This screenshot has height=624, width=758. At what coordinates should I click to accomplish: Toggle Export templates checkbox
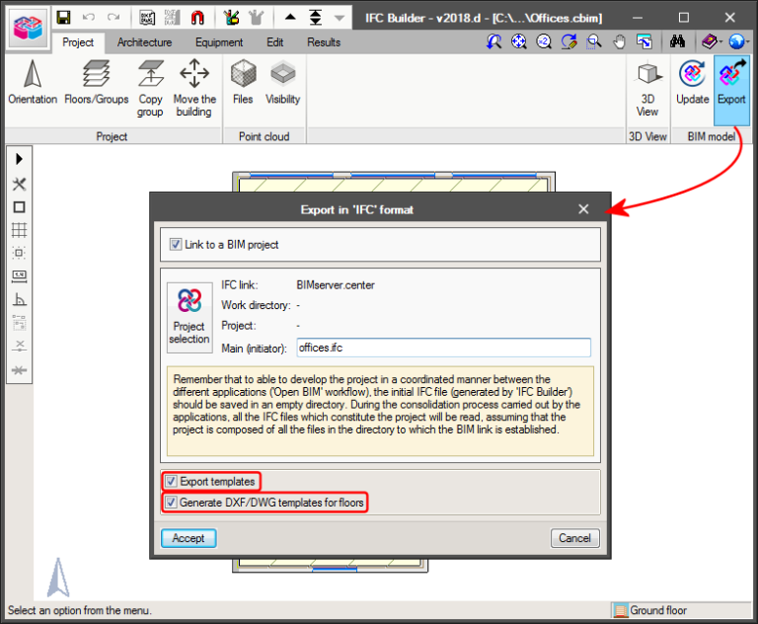171,481
